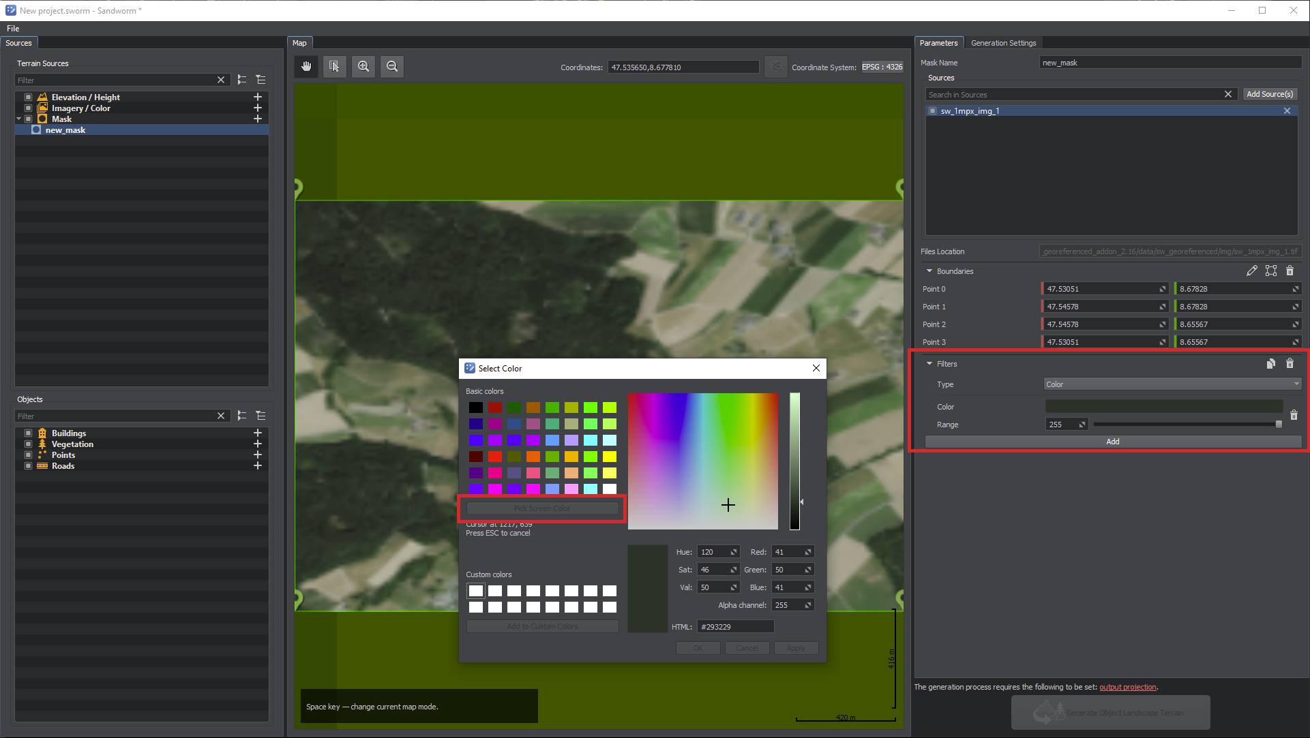Click the copy filters icon
This screenshot has width=1310, height=738.
[1270, 363]
